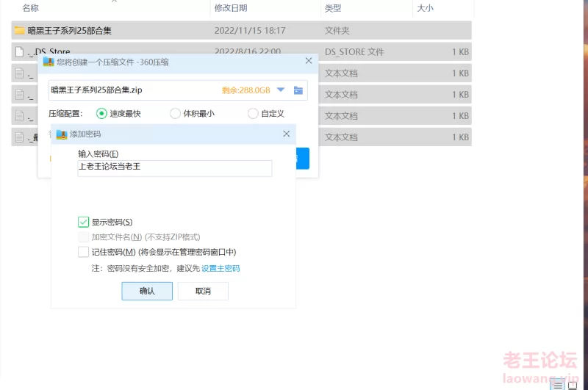Image resolution: width=588 pixels, height=390 pixels.
Task: Switch to details view using the bottom-right list icon
Action: [x=558, y=385]
